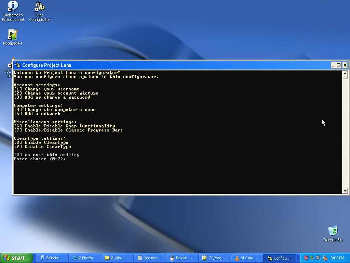Click the "[9] Disable ClearType" line
The height and width of the screenshot is (263, 350).
(42, 147)
